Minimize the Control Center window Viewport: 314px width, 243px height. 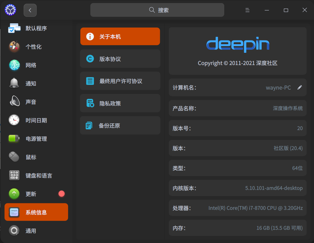point(267,10)
